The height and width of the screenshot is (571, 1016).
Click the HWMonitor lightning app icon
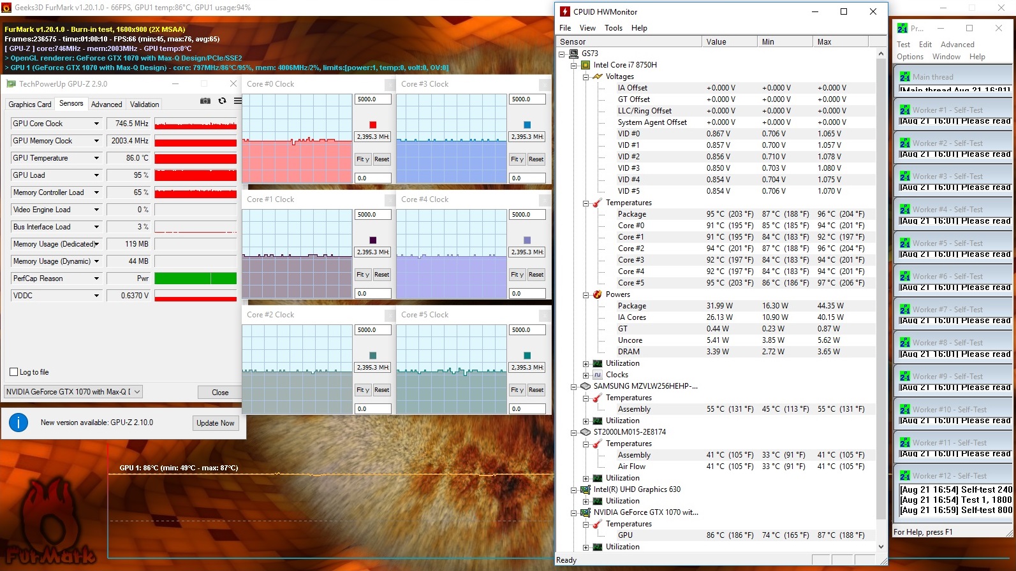pos(564,11)
